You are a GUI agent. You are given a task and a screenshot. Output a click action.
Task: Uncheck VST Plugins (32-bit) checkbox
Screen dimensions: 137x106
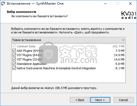14,59
